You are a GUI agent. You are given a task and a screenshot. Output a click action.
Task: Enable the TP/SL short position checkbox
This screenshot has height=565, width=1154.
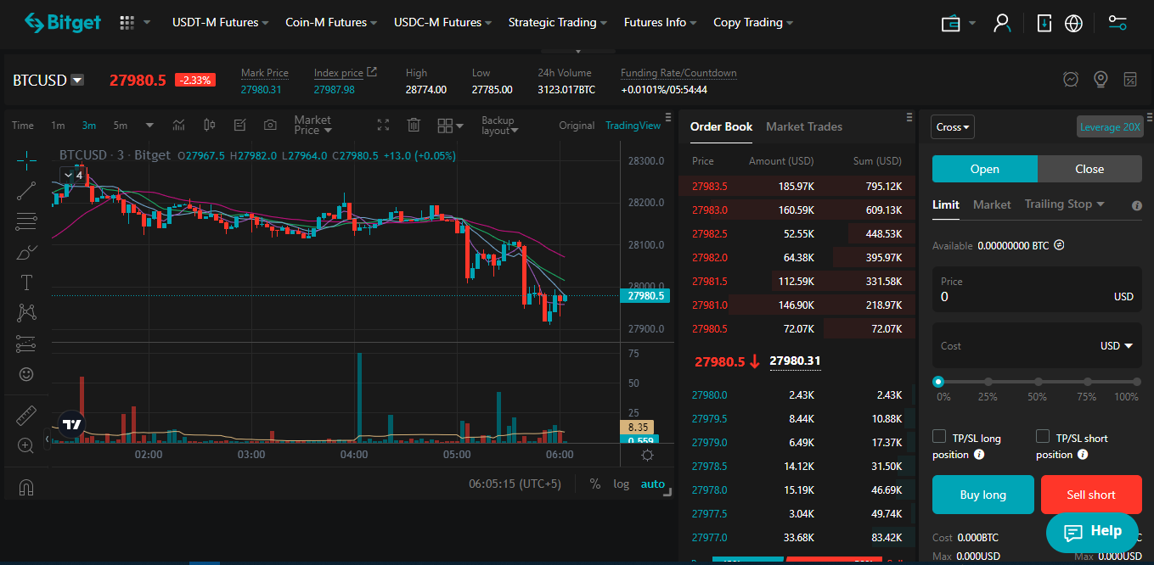pyautogui.click(x=1043, y=436)
